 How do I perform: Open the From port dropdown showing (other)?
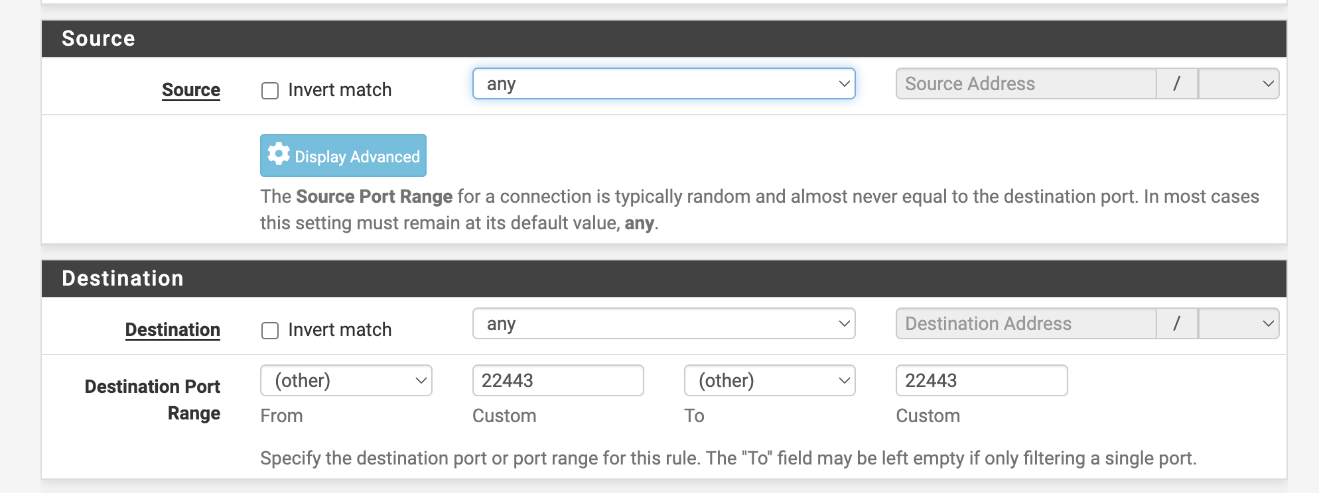tap(346, 381)
